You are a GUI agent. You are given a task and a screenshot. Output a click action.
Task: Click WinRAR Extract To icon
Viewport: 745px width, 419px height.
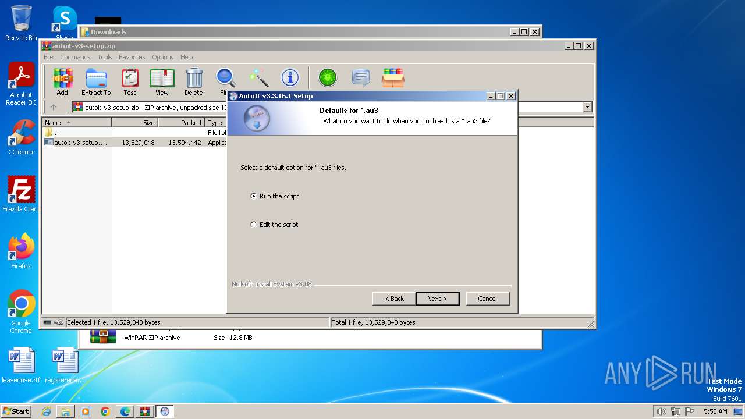[96, 81]
